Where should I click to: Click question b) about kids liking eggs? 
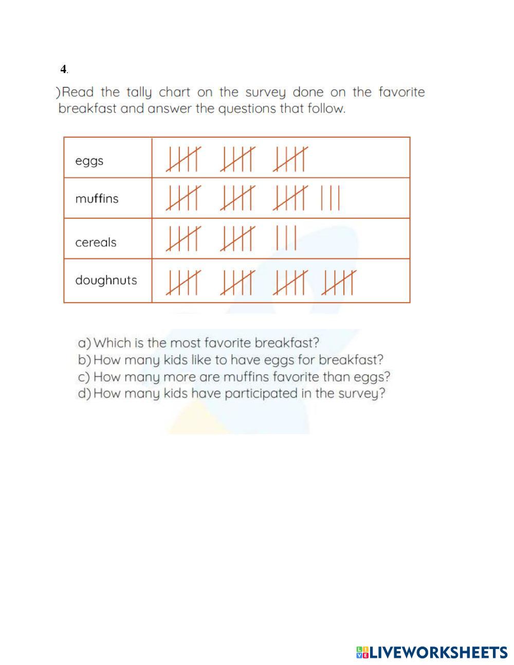tap(230, 359)
